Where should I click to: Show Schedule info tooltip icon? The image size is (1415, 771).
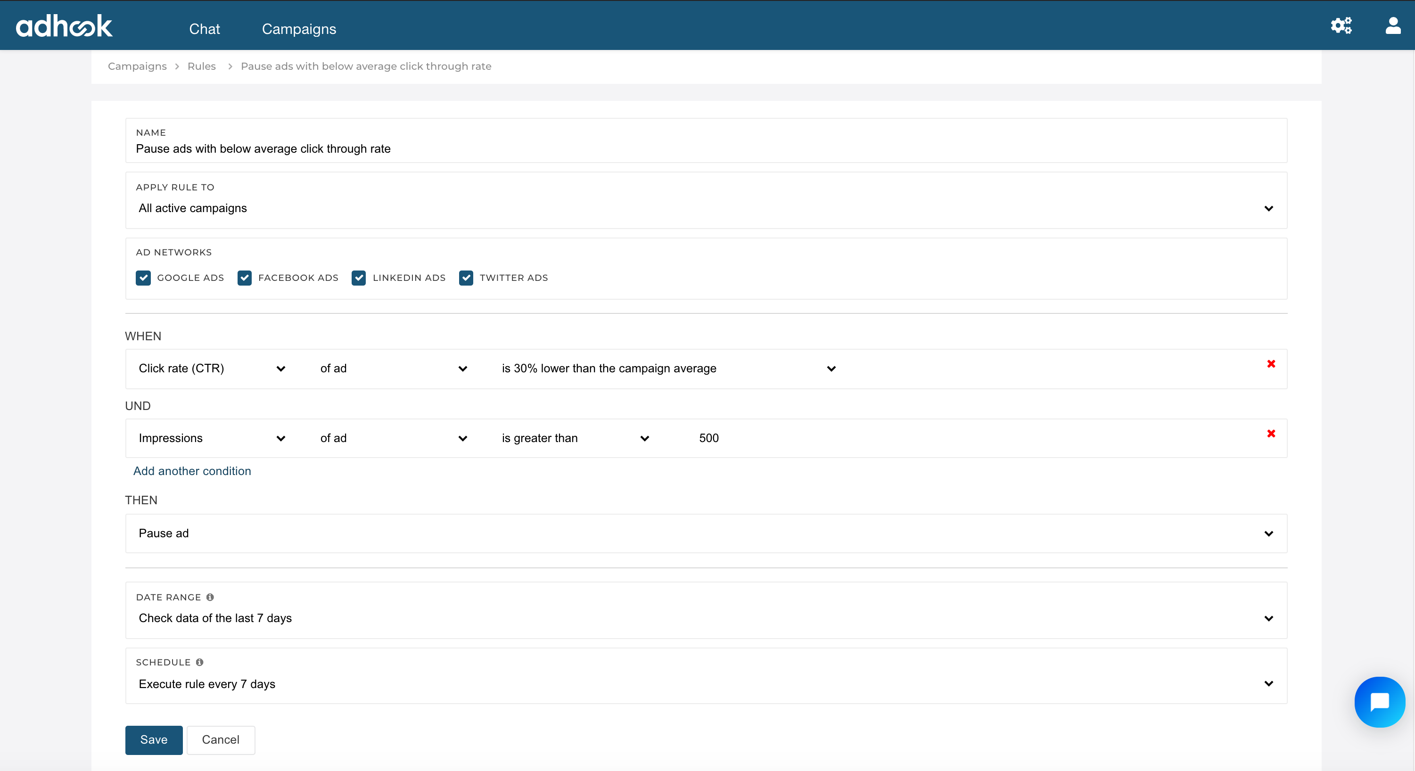coord(199,662)
